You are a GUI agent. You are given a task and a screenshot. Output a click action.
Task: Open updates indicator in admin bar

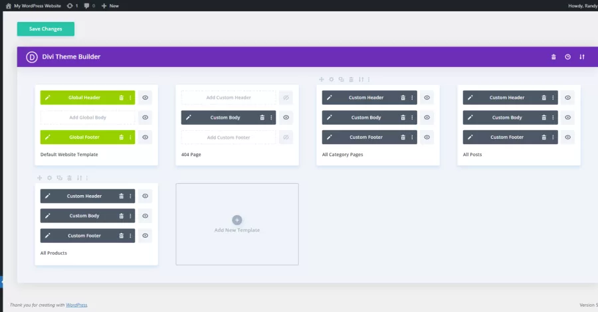[x=72, y=6]
